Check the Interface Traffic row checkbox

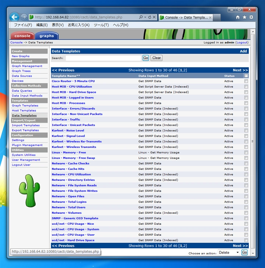[x=246, y=119]
